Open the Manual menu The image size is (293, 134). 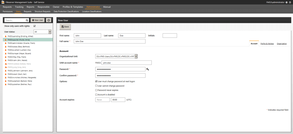click(x=107, y=7)
